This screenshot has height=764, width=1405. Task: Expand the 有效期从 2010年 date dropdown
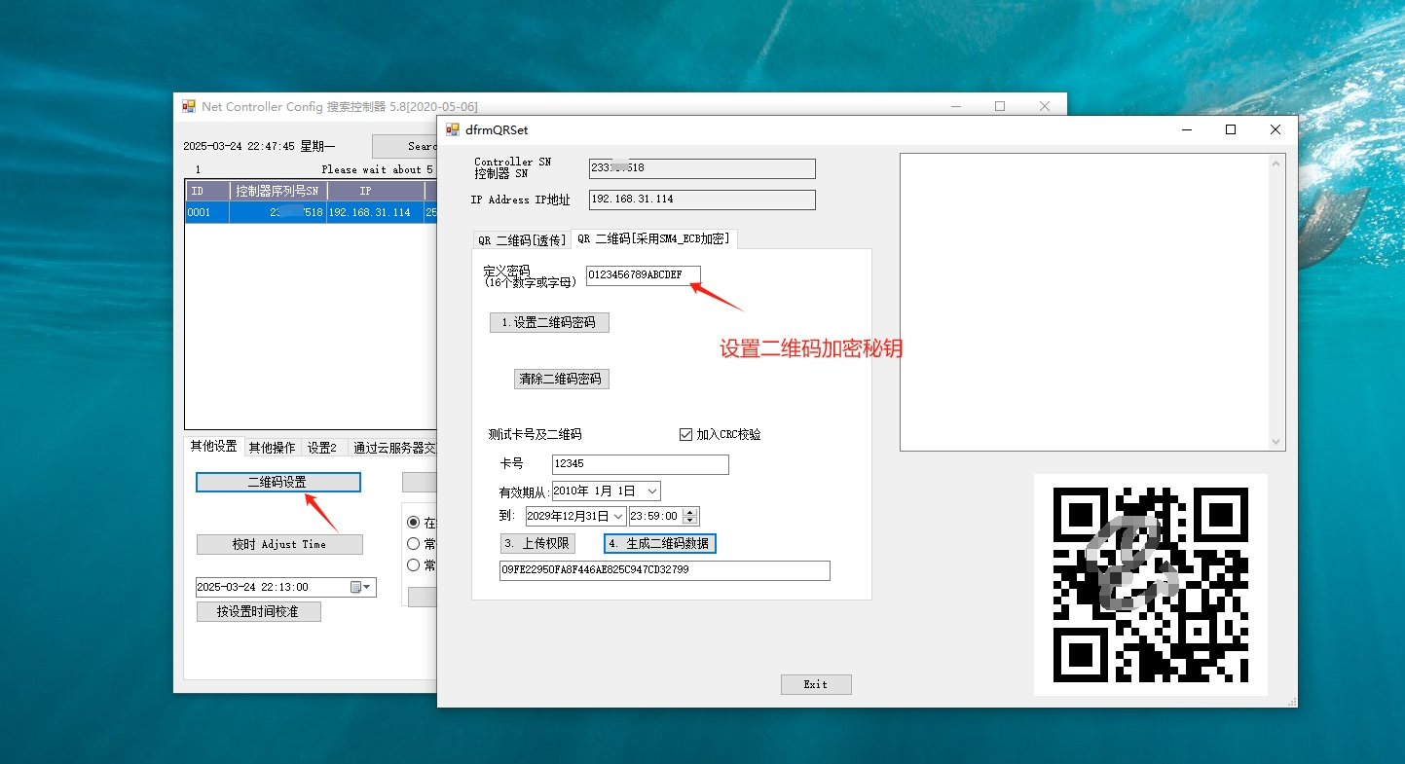click(x=651, y=491)
